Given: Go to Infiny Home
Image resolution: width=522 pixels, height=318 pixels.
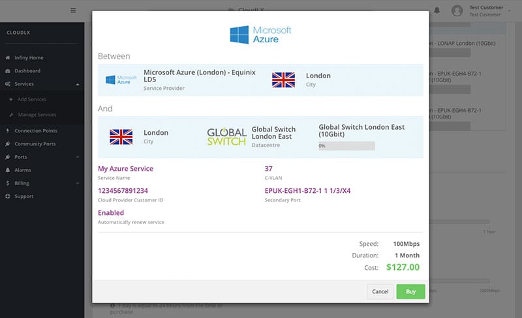Looking at the screenshot, I should tap(29, 57).
